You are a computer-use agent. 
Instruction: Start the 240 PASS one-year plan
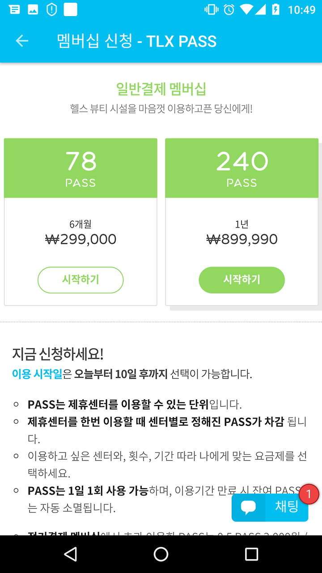(x=241, y=280)
